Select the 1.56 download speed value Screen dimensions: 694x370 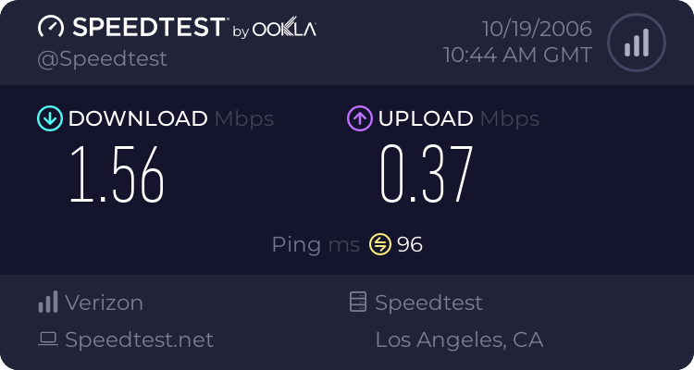click(x=118, y=173)
